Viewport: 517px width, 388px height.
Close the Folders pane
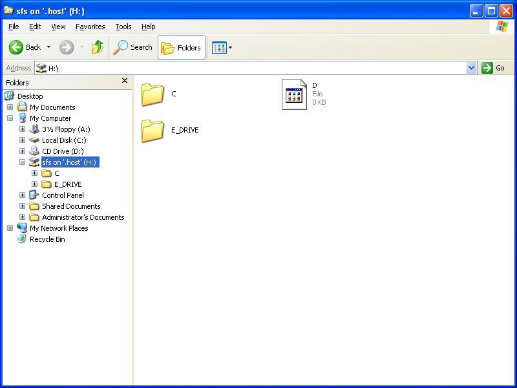[x=125, y=80]
